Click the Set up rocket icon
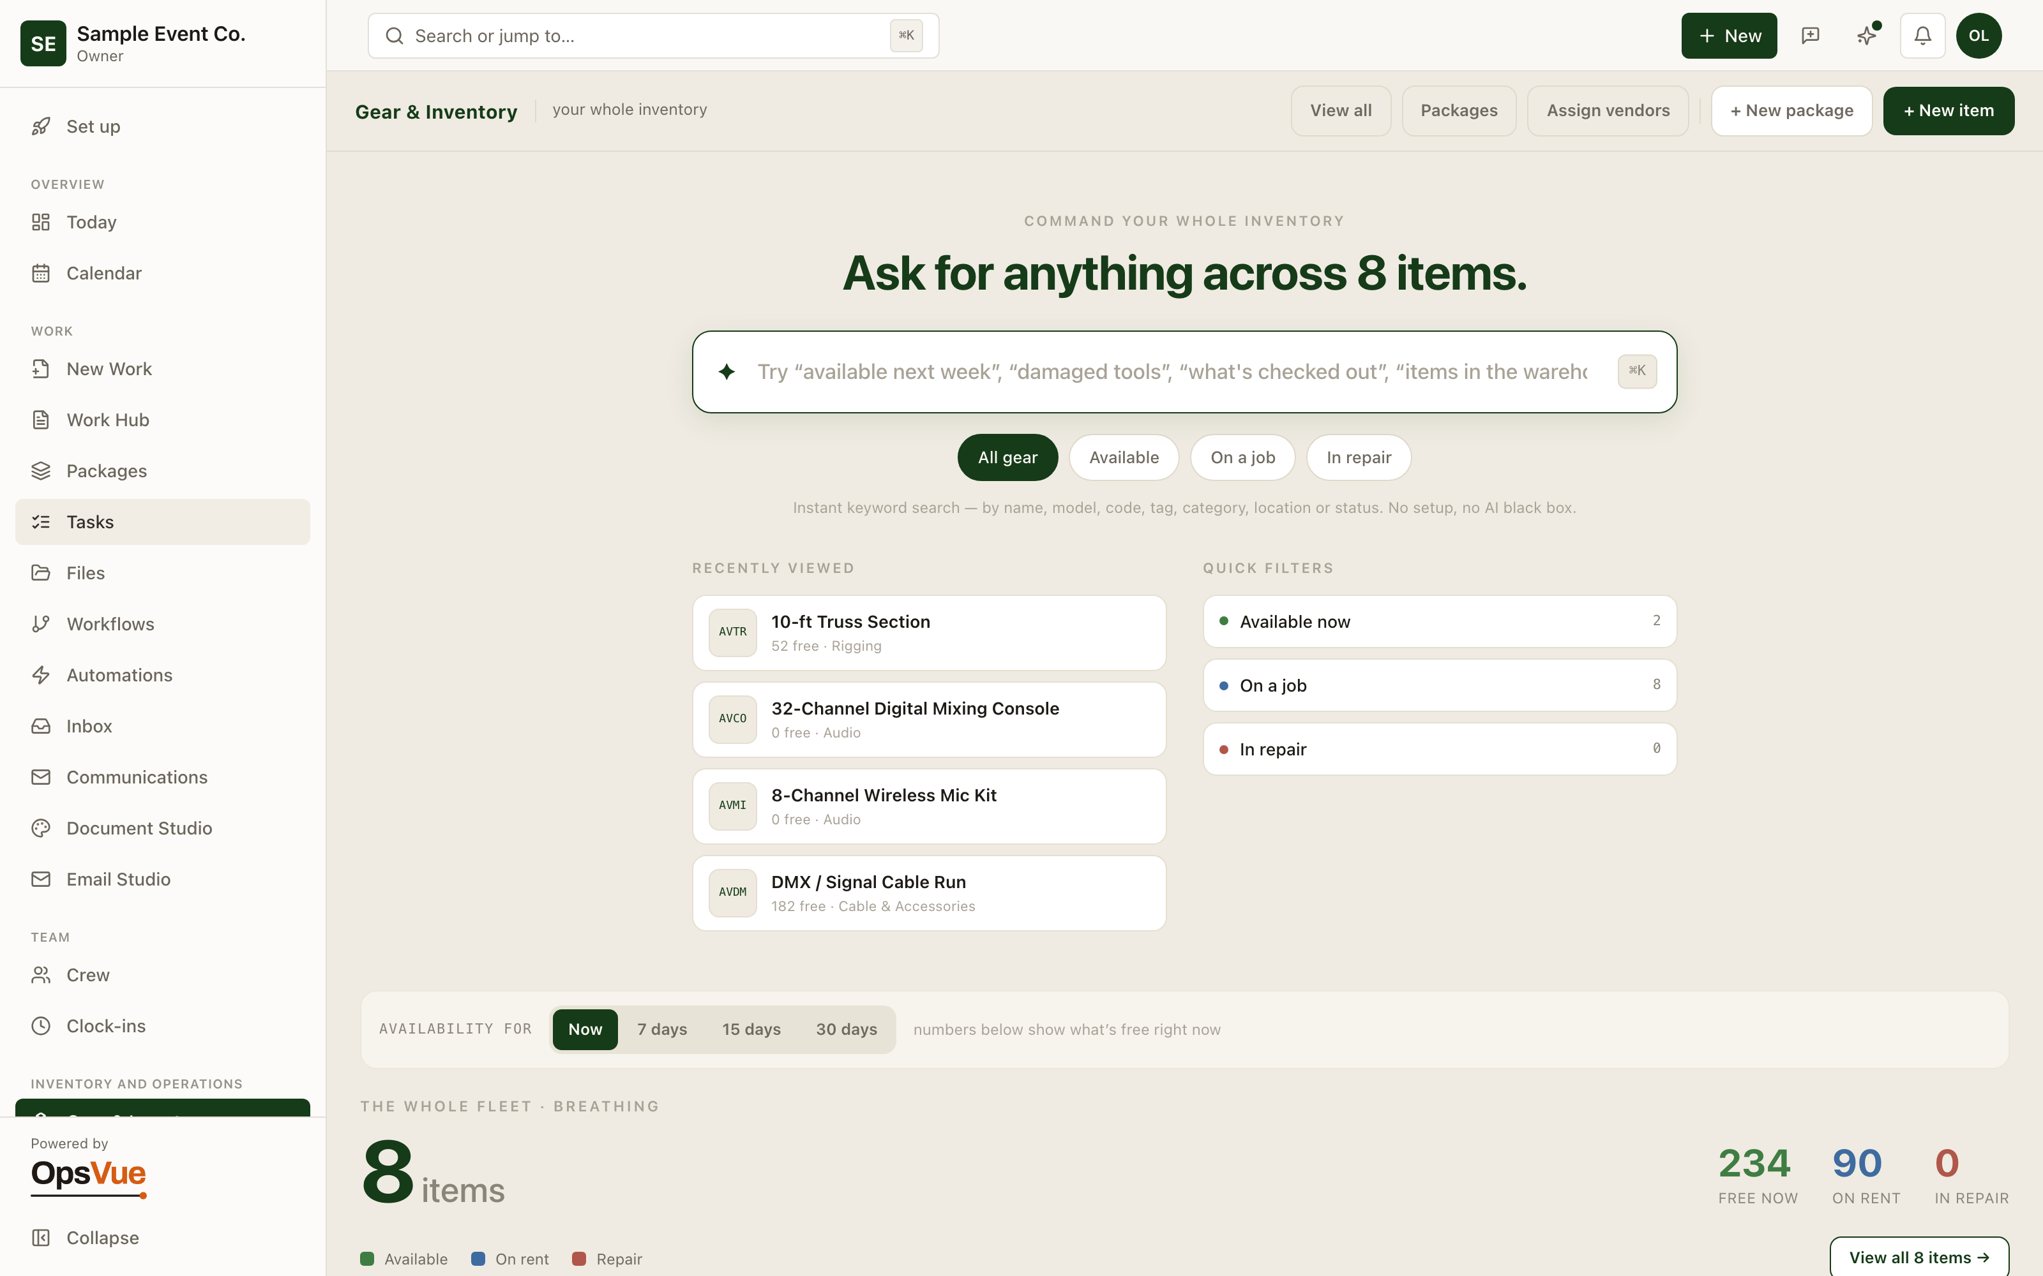 click(40, 126)
